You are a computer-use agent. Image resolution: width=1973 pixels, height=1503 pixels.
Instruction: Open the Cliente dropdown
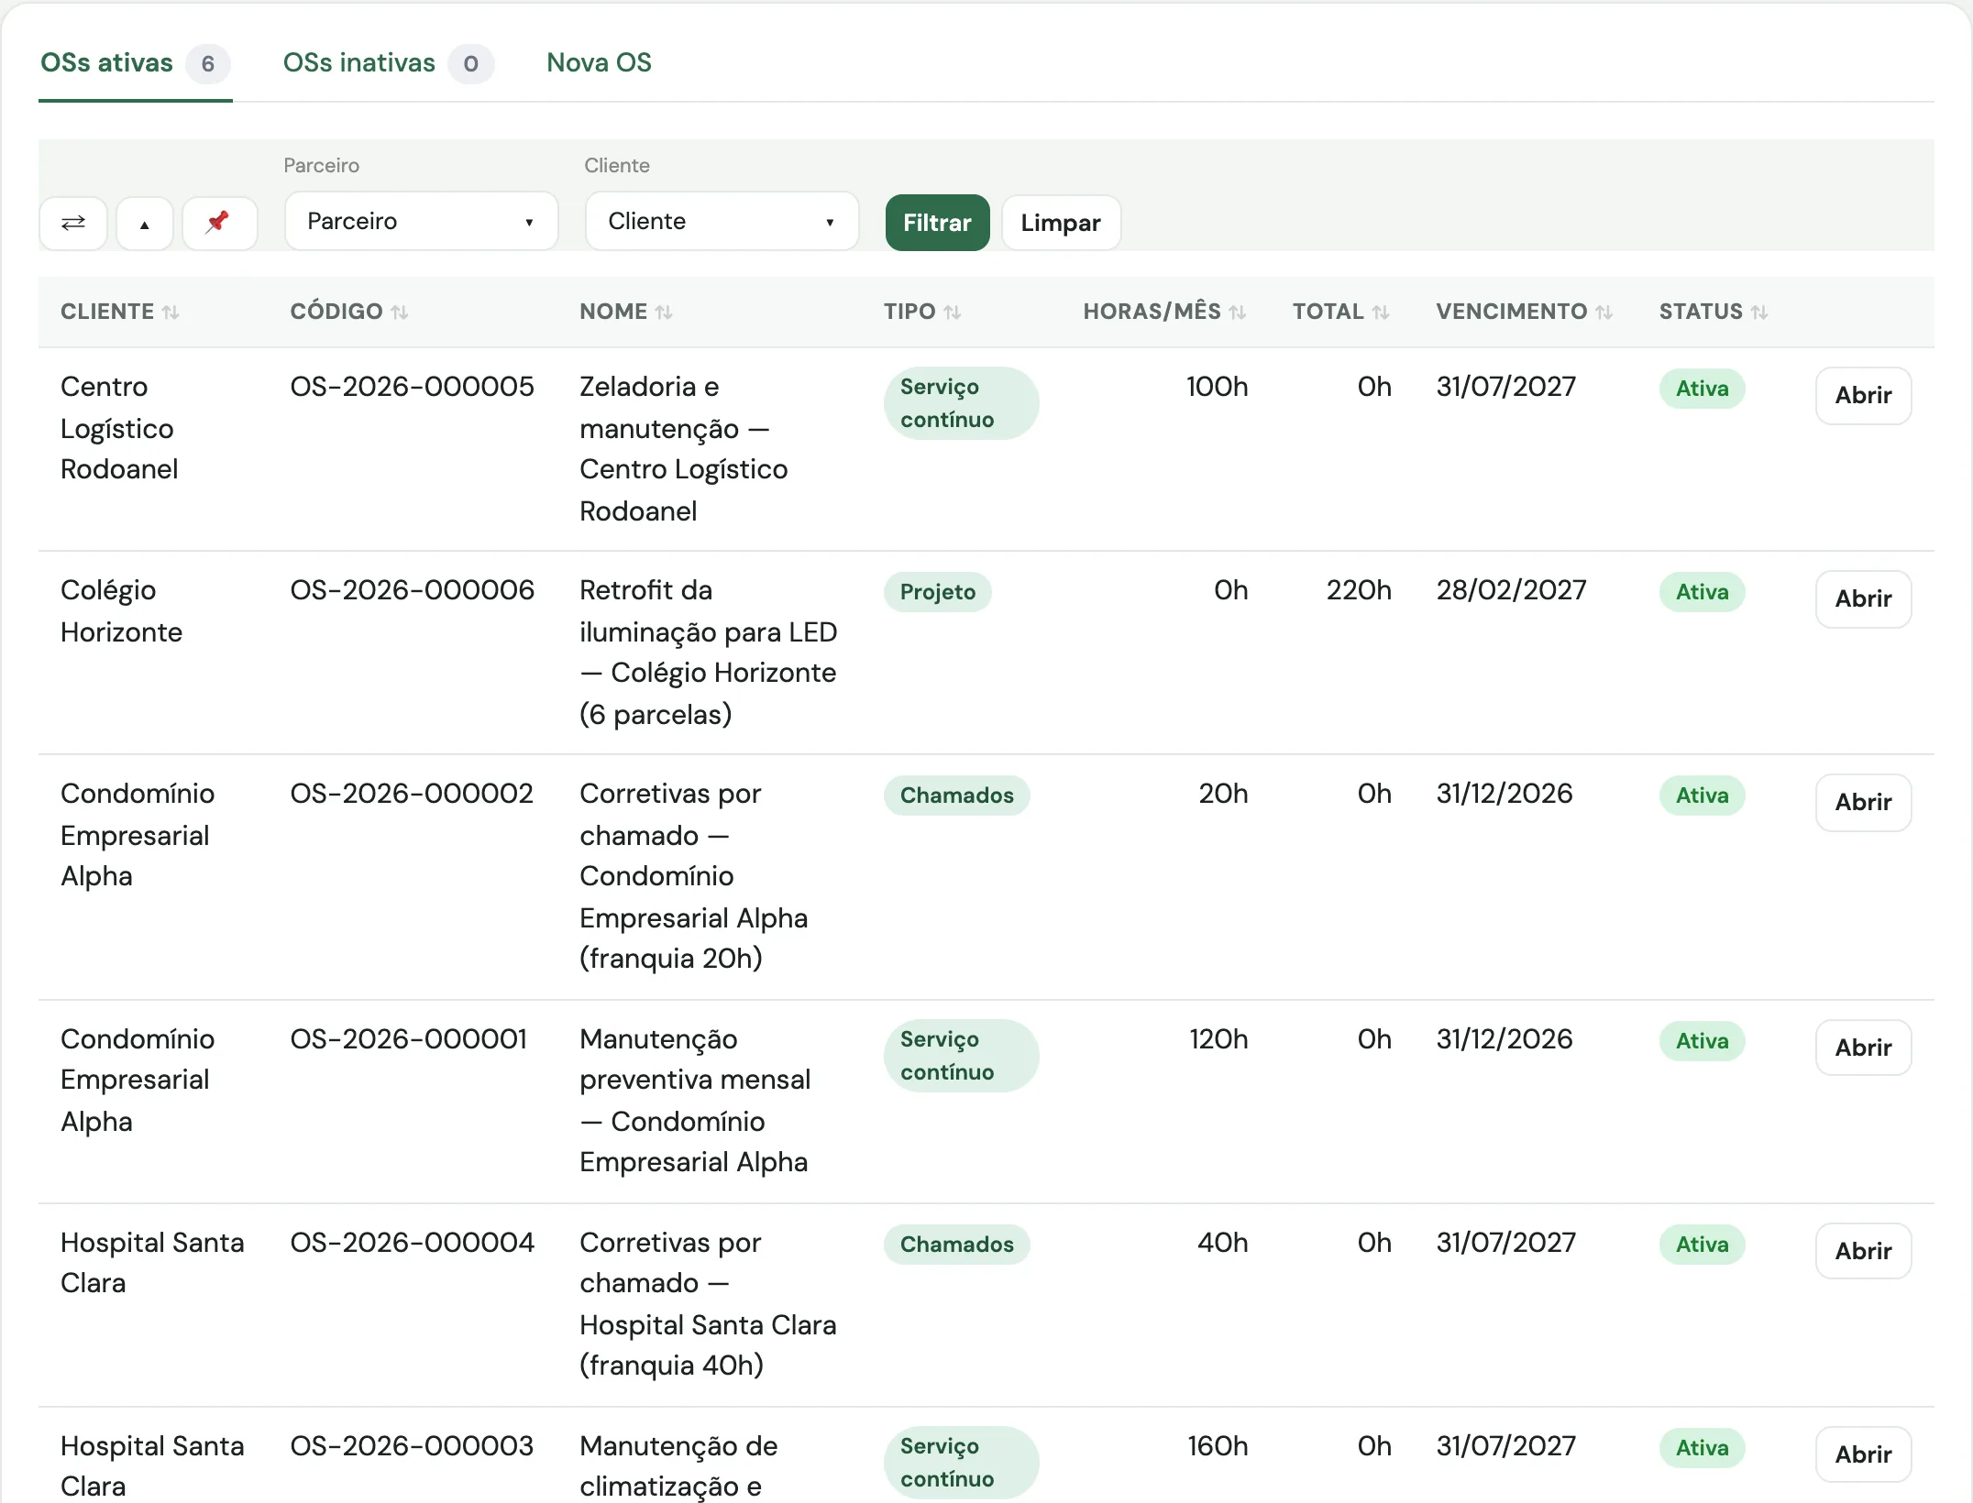click(x=722, y=221)
